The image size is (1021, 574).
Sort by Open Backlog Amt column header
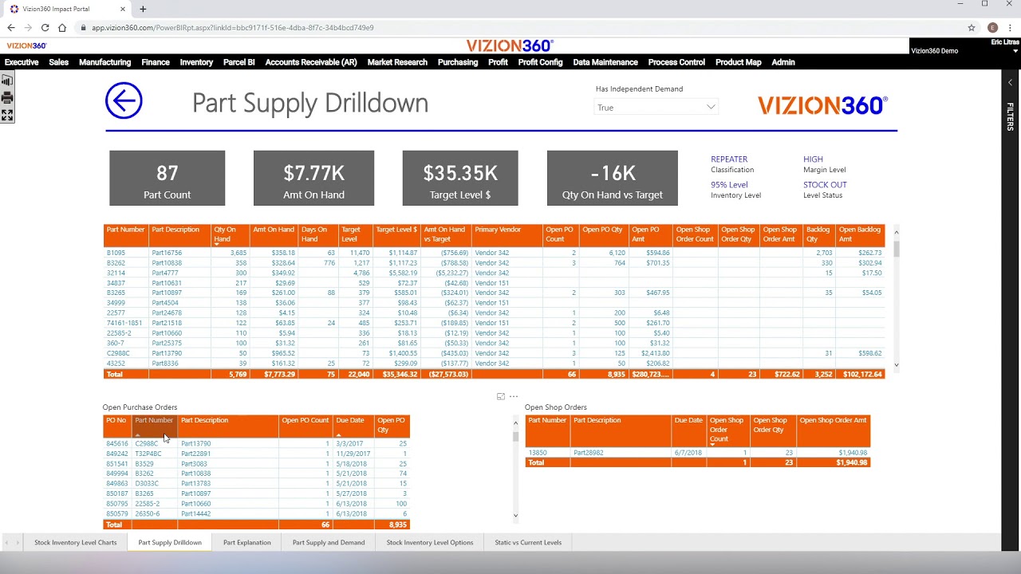pos(860,234)
